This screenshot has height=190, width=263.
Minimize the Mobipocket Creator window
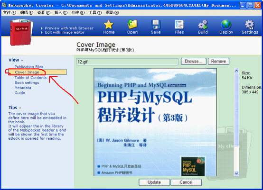click(x=243, y=5)
